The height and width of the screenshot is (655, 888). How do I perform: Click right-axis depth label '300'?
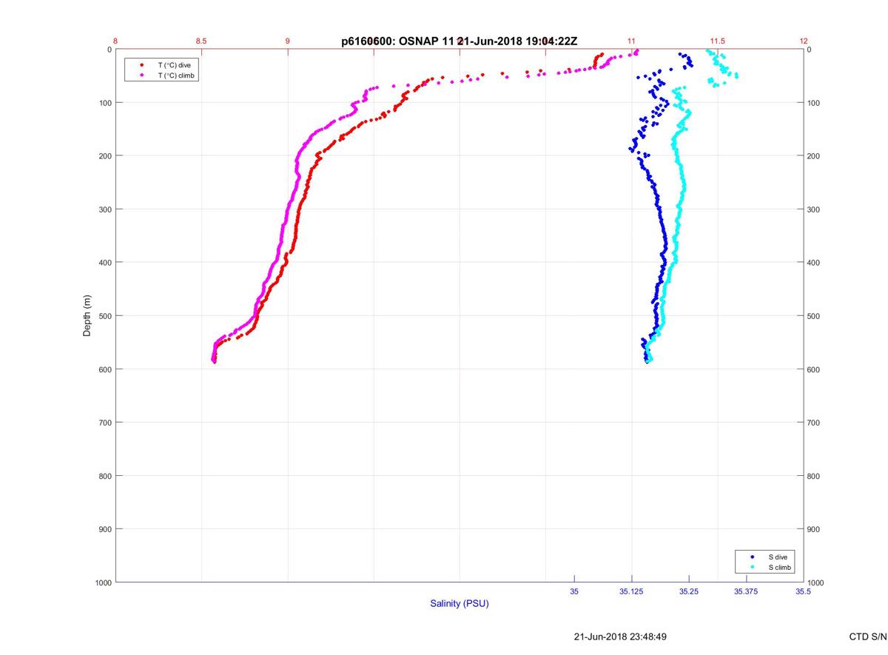point(815,209)
